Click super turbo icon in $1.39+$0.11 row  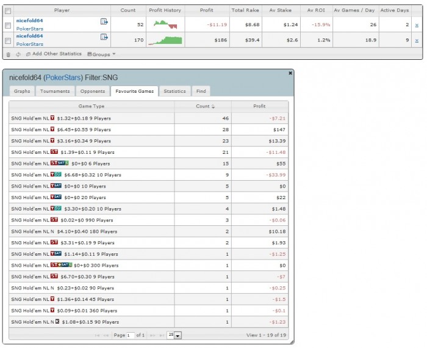[x=54, y=152]
